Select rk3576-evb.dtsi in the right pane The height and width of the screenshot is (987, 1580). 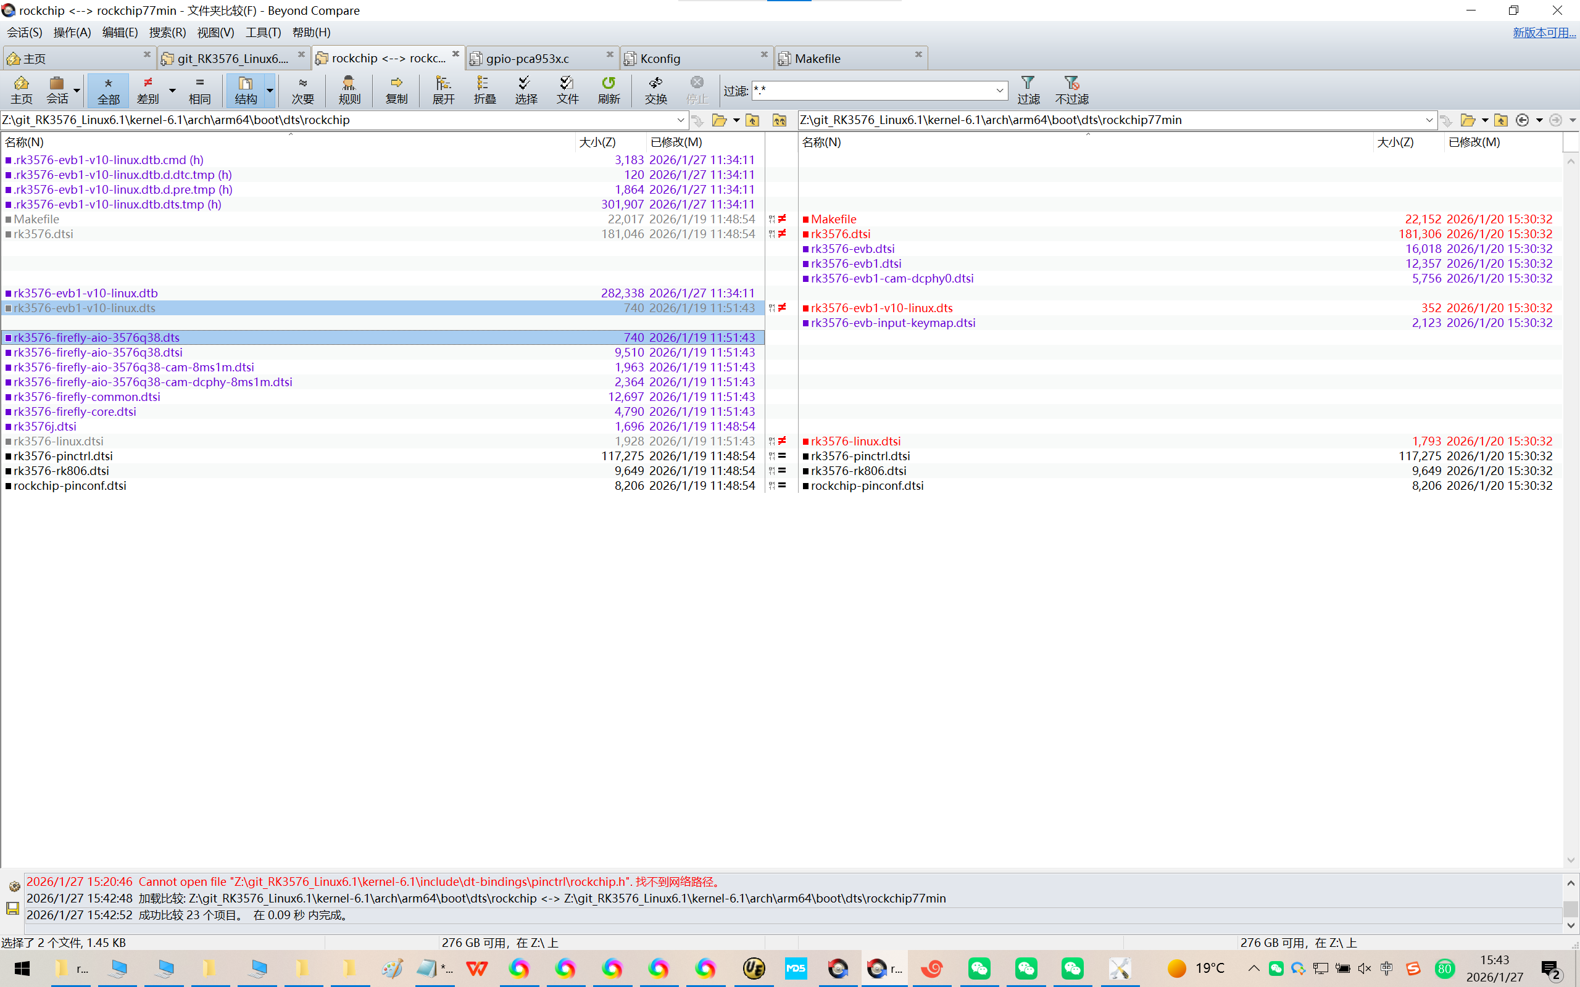click(x=852, y=249)
